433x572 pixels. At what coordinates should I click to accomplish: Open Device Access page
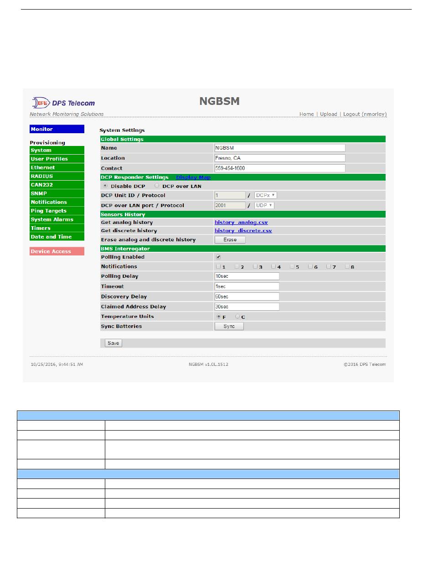pyautogui.click(x=57, y=251)
